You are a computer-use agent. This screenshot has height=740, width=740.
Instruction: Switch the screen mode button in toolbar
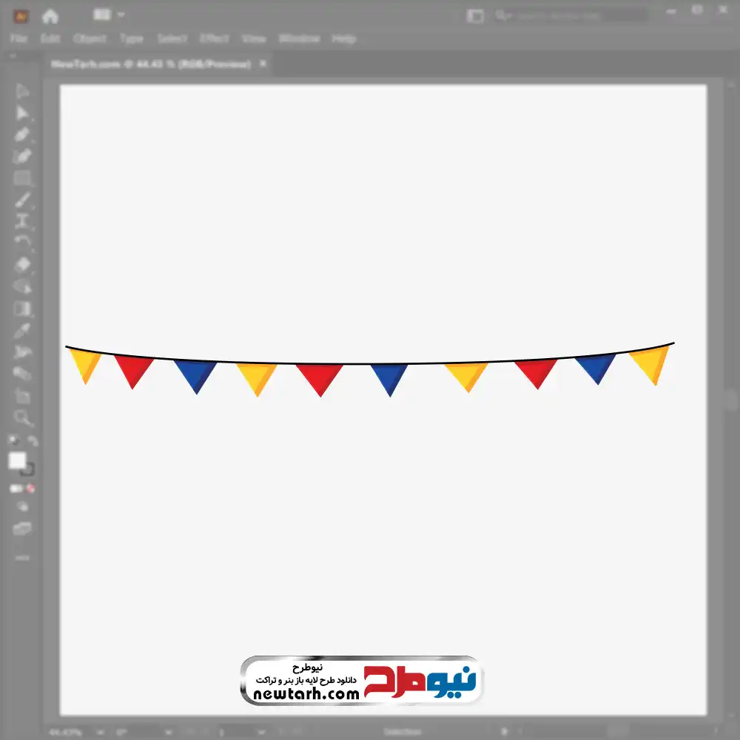pyautogui.click(x=22, y=528)
